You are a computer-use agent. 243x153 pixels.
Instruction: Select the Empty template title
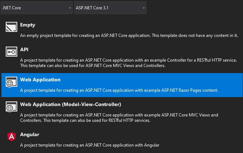coord(28,25)
